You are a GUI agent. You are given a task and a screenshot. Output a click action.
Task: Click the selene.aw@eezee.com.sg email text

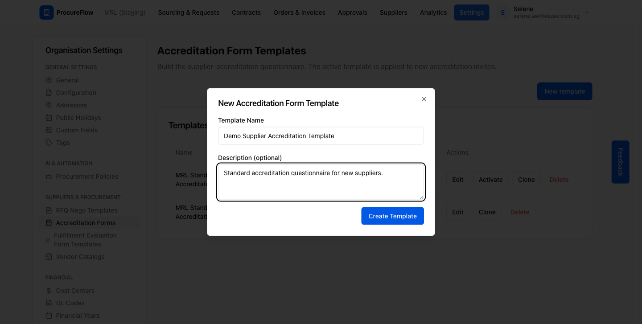[547, 16]
